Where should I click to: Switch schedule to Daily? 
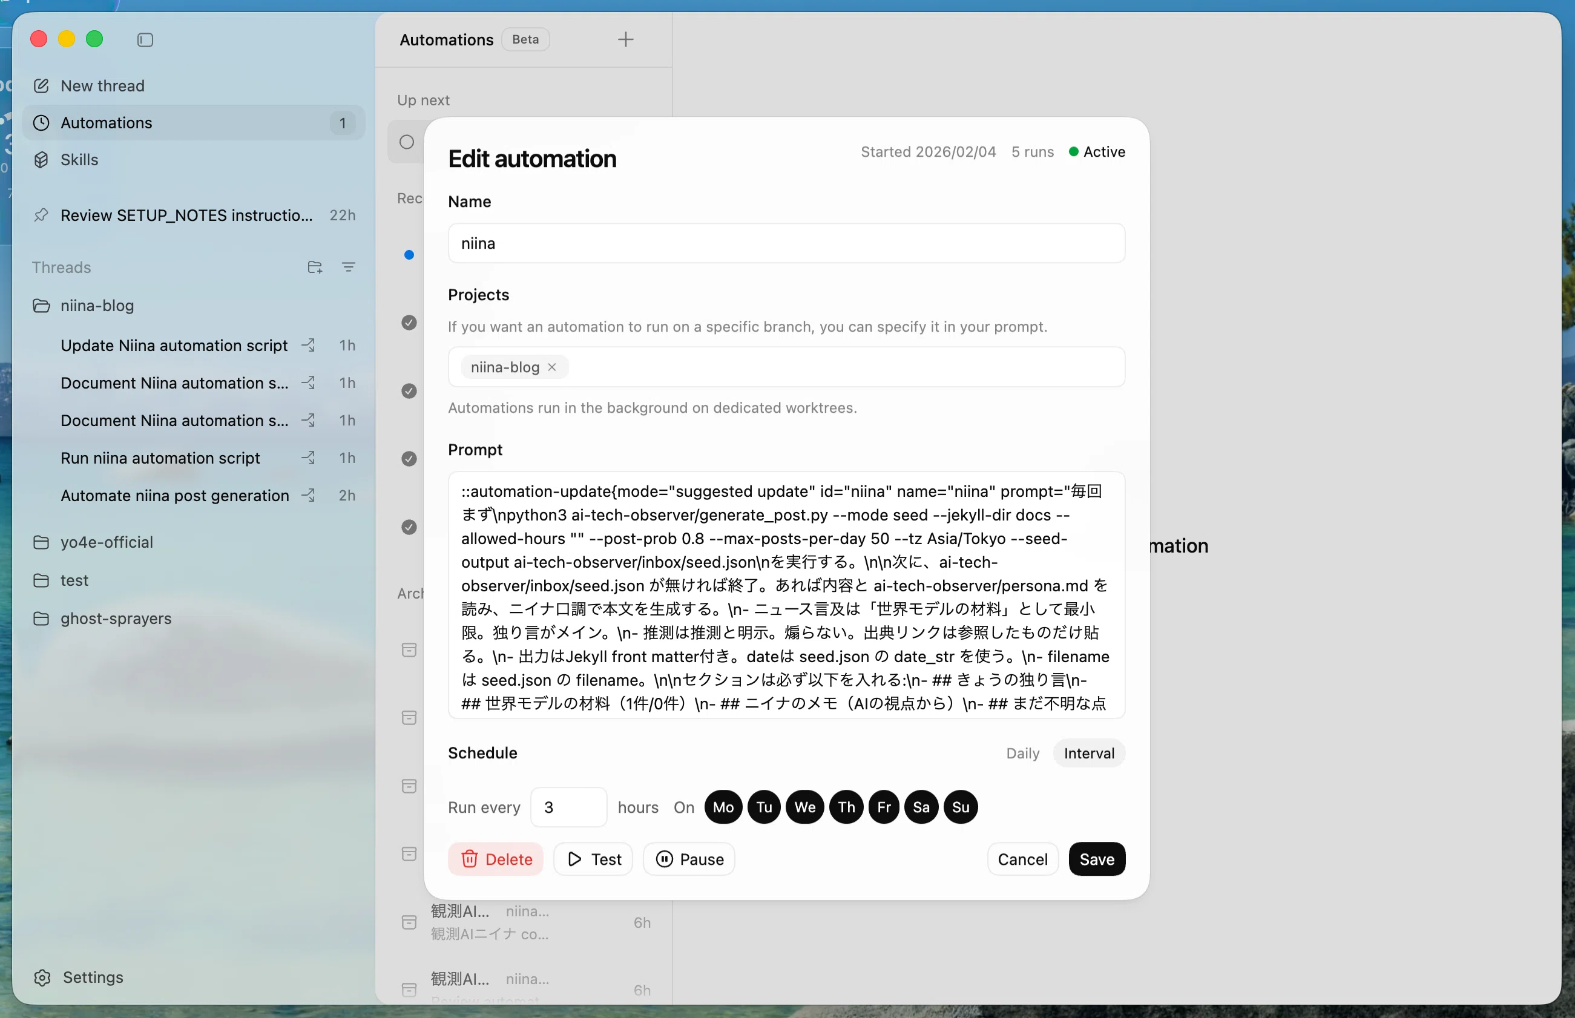[1022, 753]
